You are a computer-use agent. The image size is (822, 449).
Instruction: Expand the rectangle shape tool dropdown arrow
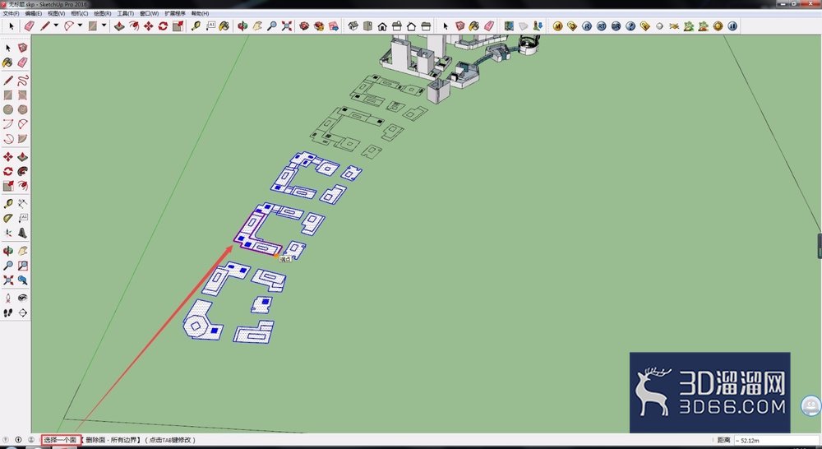tap(104, 25)
